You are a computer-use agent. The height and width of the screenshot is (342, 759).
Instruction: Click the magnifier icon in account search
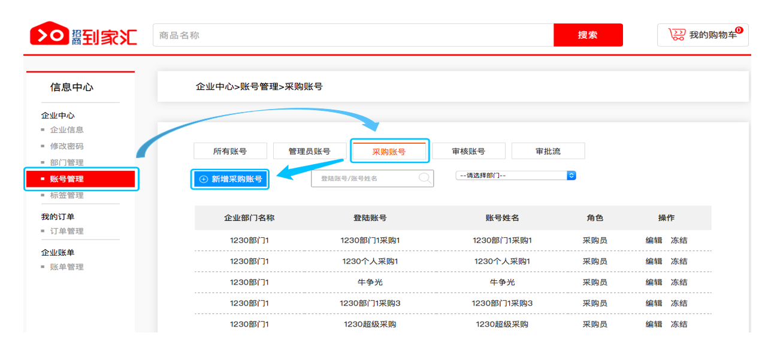(x=425, y=178)
